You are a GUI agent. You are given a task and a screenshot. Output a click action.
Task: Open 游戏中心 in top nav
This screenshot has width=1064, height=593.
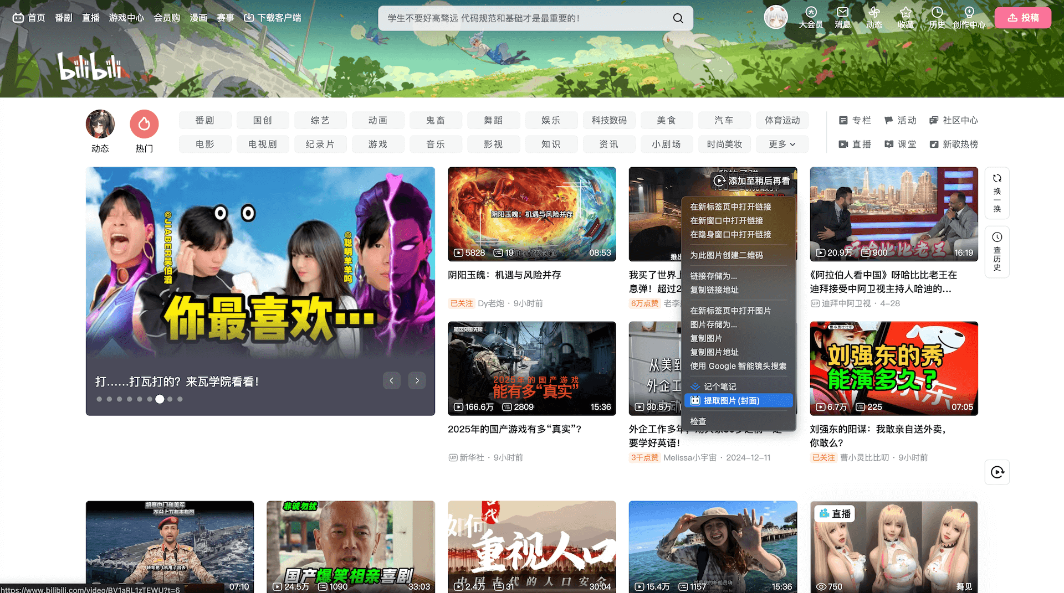click(126, 18)
